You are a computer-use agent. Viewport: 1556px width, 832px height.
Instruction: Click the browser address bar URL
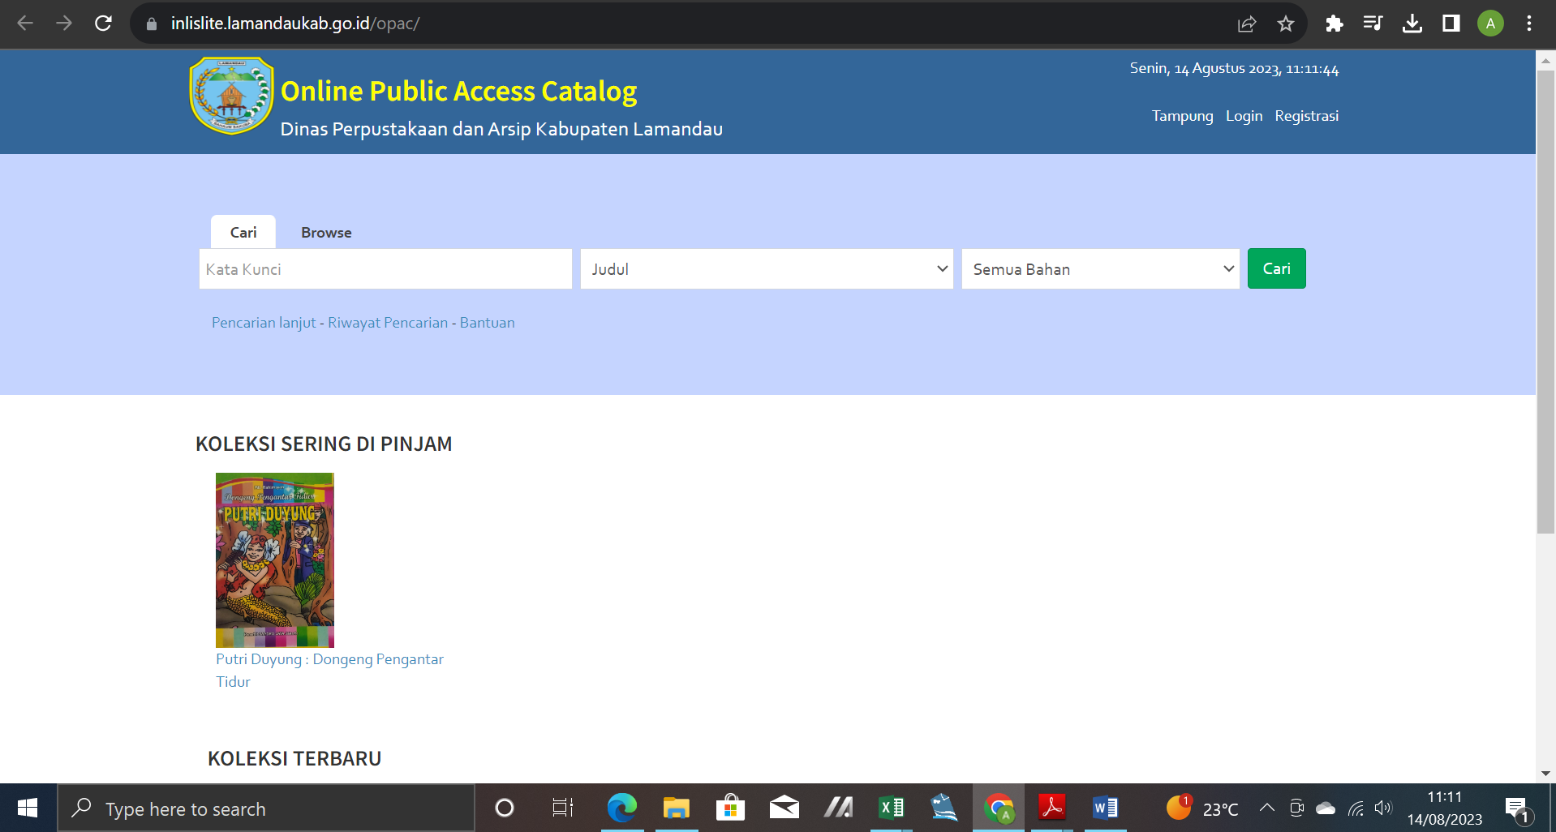295,24
